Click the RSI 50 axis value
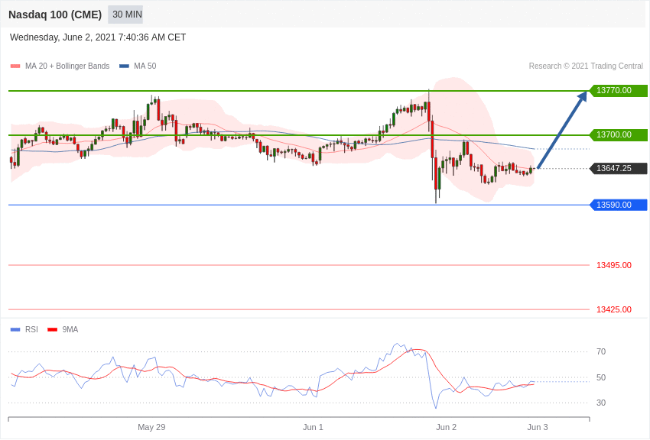 pos(601,377)
